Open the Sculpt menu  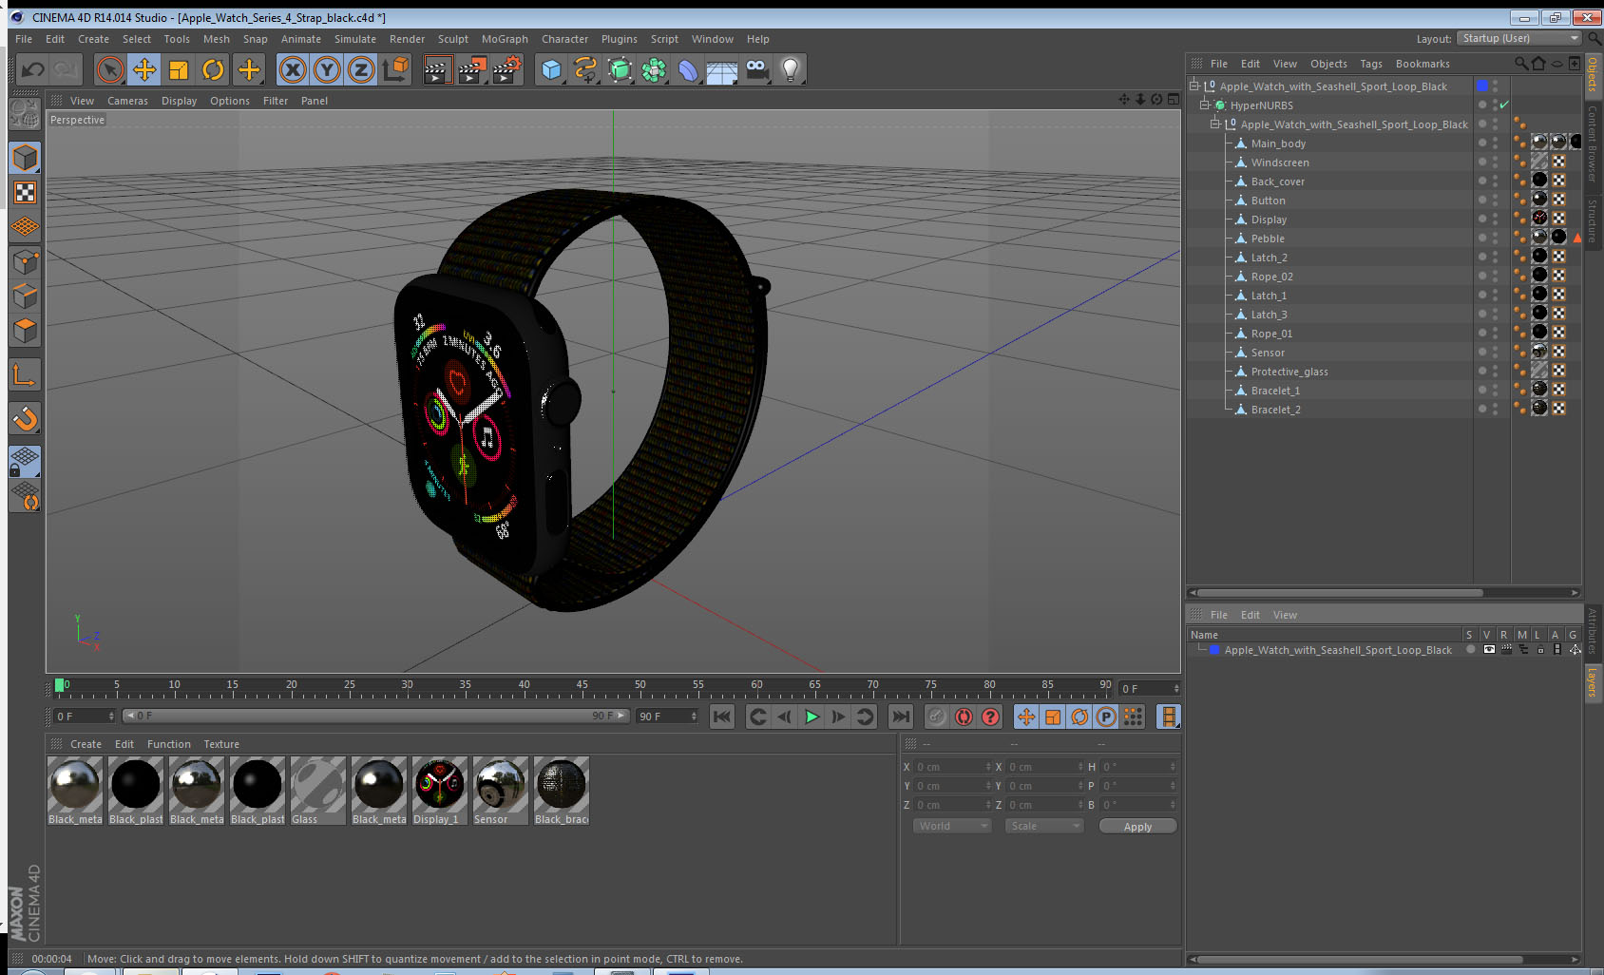click(453, 39)
